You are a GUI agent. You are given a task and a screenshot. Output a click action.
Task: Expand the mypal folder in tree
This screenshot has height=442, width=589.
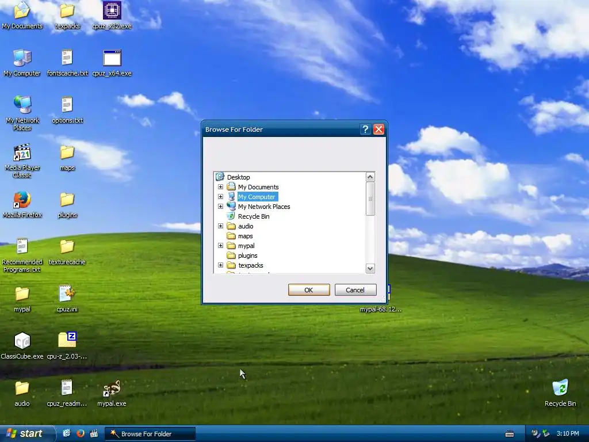tap(220, 245)
